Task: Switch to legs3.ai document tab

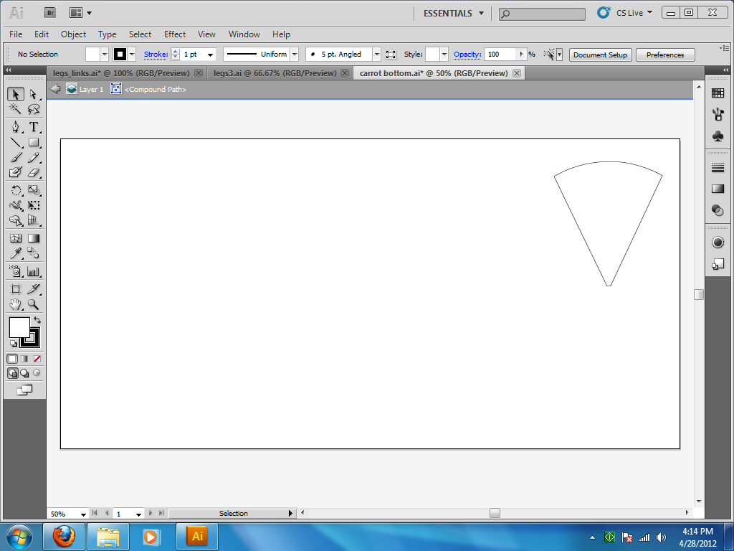Action: point(275,73)
